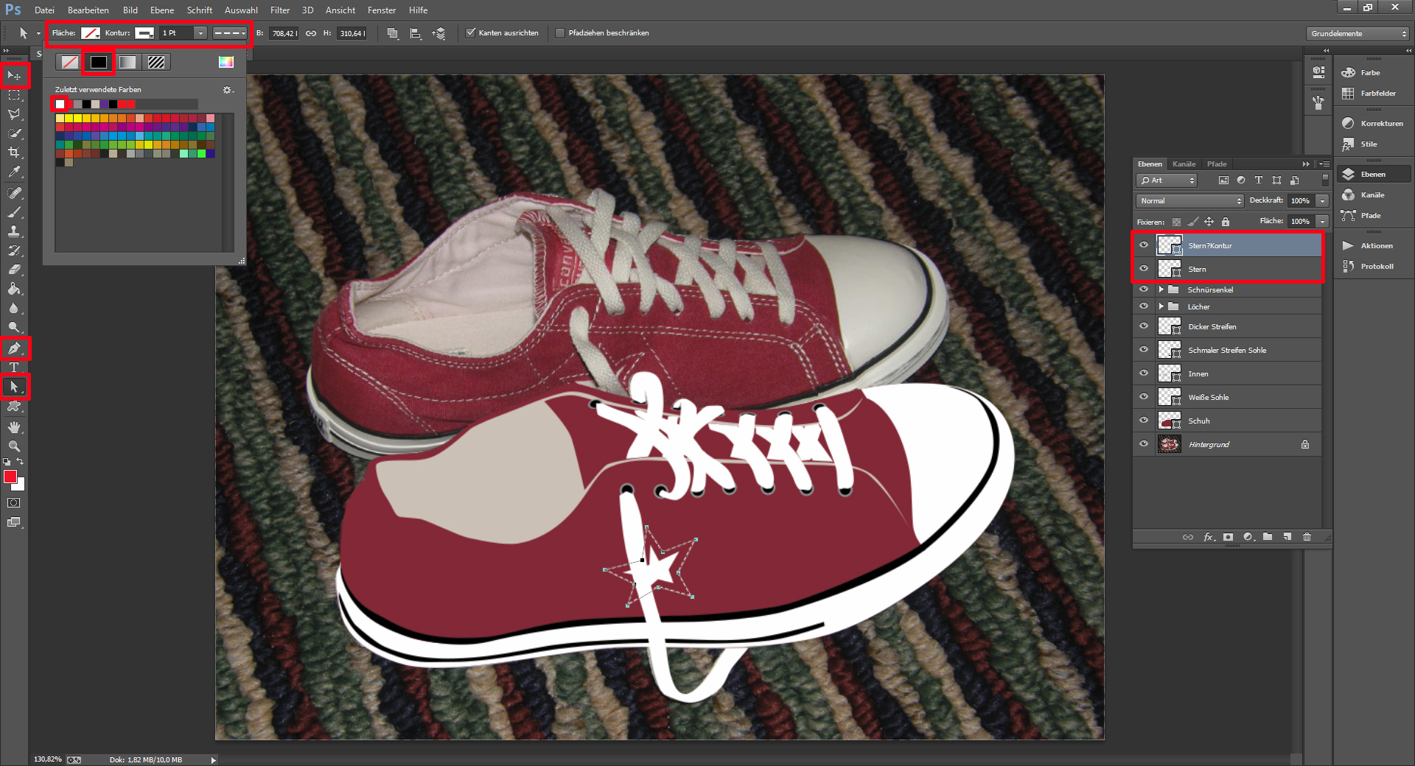Open the Filter menu
The image size is (1415, 766).
click(280, 10)
